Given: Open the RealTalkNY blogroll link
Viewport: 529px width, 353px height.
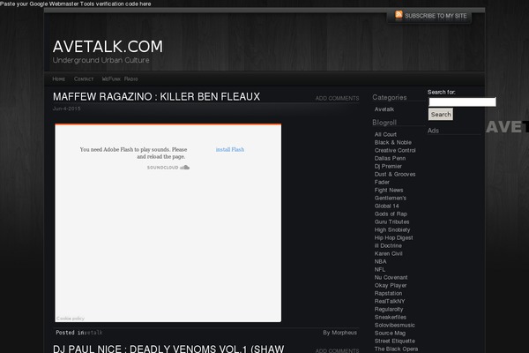Looking at the screenshot, I should 390,301.
